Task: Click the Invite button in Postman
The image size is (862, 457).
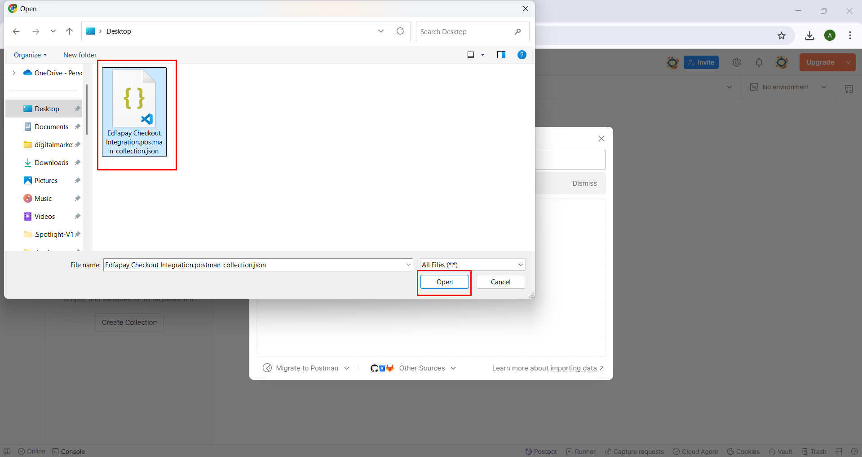Action: 701,62
